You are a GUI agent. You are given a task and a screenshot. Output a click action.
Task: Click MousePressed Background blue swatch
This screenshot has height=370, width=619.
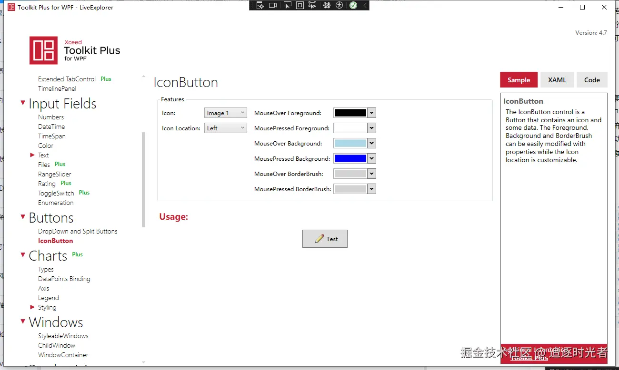350,158
